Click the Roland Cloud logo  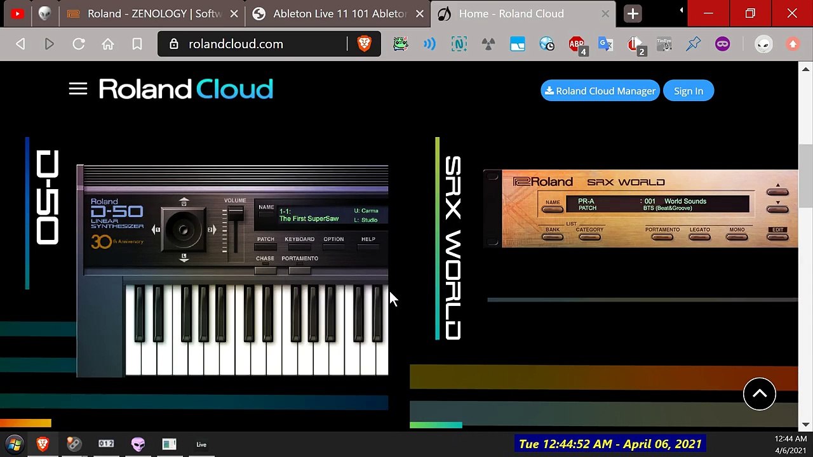tap(185, 89)
